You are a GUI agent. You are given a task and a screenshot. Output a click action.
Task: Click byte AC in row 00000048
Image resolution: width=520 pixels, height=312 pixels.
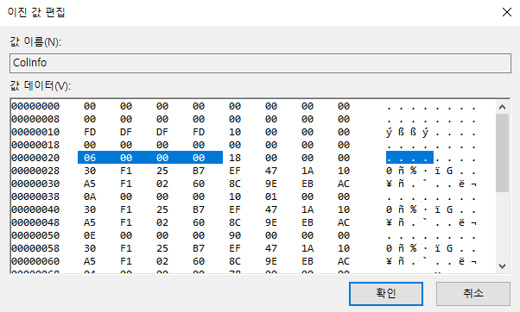pyautogui.click(x=344, y=222)
